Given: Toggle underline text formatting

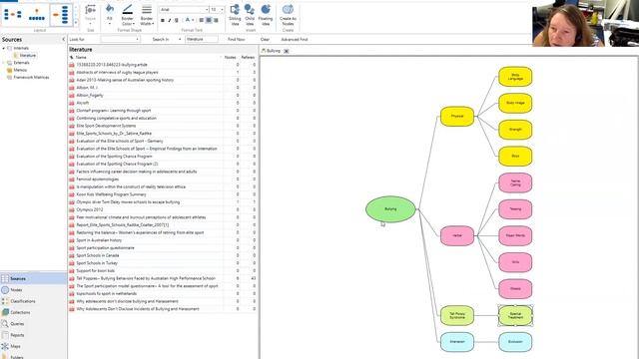Looking at the screenshot, I should coord(176,20).
